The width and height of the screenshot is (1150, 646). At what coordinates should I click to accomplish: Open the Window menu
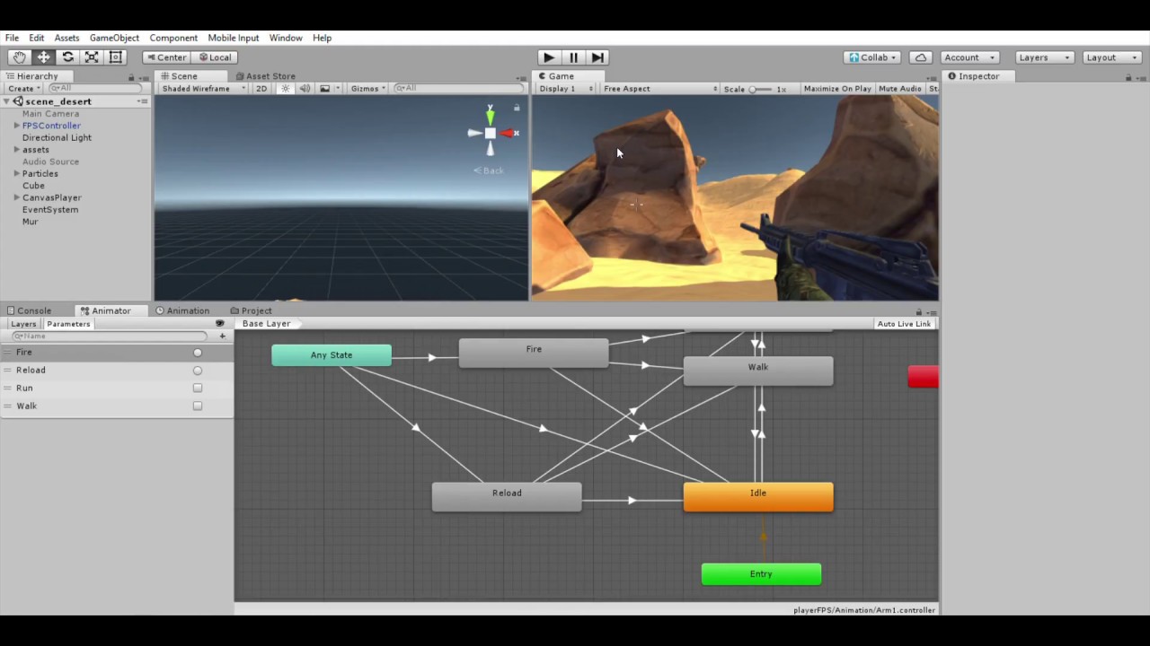pos(286,38)
